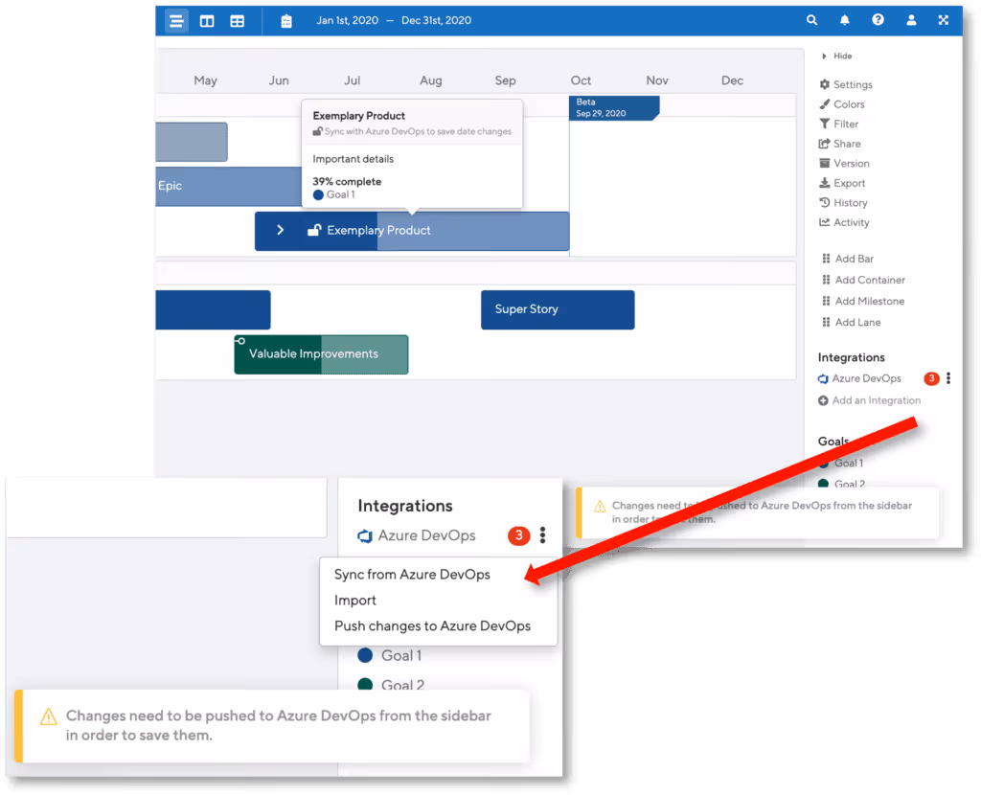Open search magnifier in top bar
This screenshot has width=981, height=795.
click(x=811, y=20)
